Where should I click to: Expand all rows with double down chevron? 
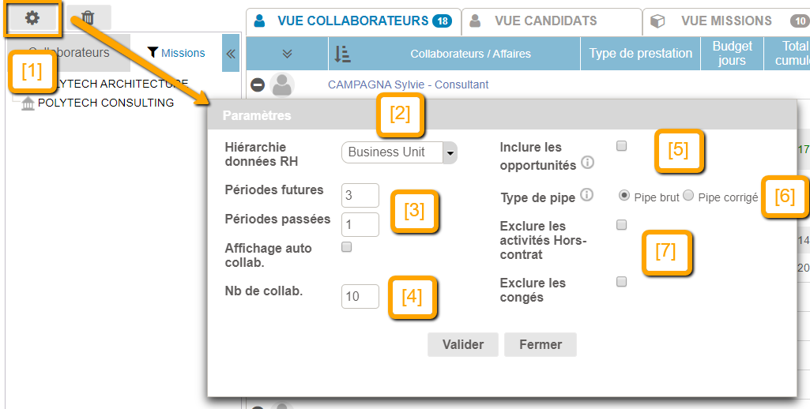[287, 54]
